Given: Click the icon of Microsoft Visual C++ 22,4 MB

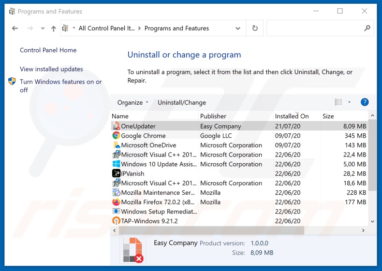Looking at the screenshot, I should pyautogui.click(x=116, y=155).
